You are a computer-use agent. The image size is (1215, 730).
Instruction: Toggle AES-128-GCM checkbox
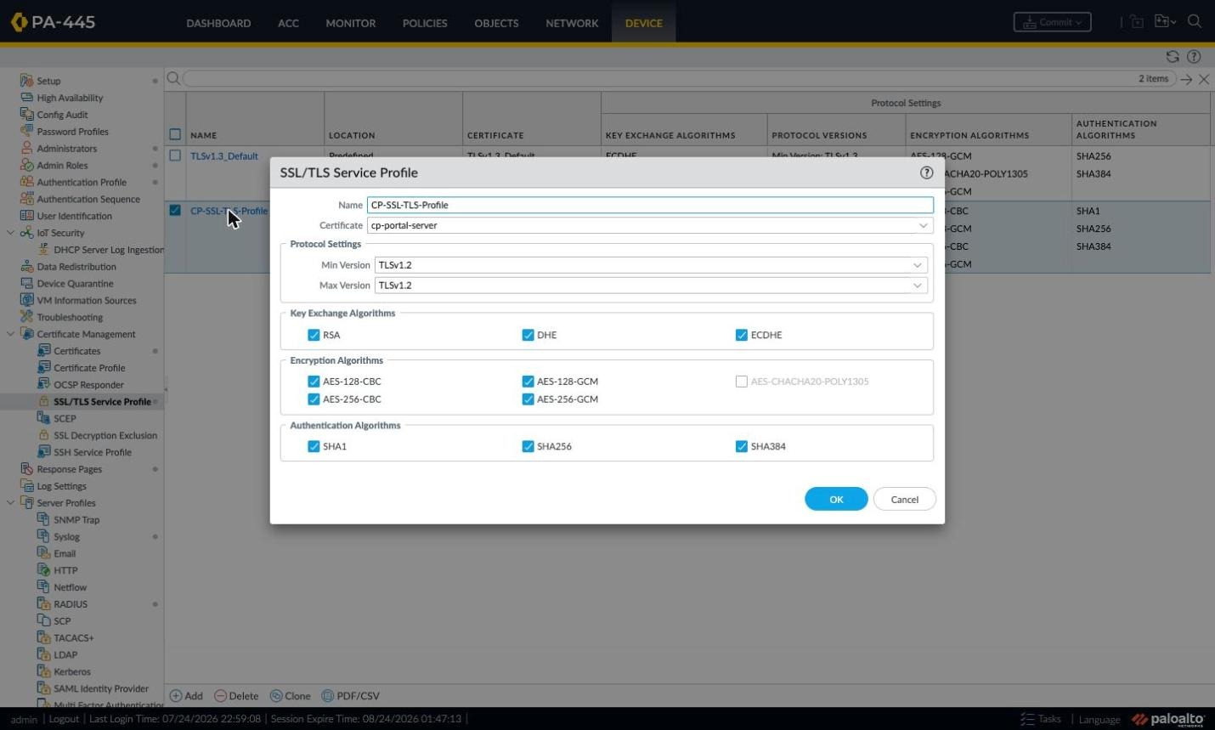pos(528,382)
